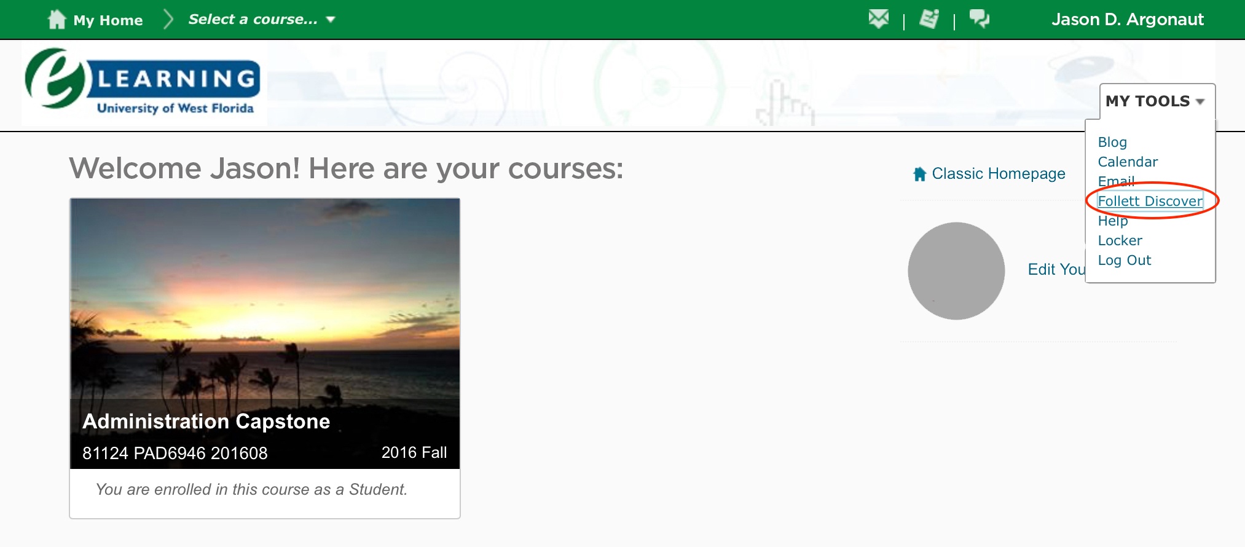The height and width of the screenshot is (547, 1245).
Task: Click the sunset course image thumbnail
Action: (265, 299)
